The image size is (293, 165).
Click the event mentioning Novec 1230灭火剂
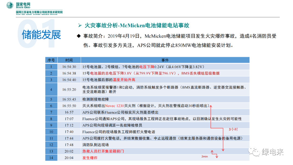coord(146,106)
